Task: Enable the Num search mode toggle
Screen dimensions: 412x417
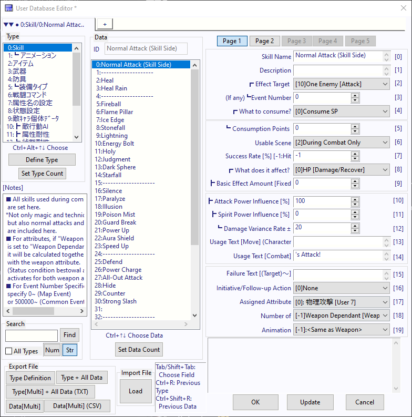Action: click(52, 350)
